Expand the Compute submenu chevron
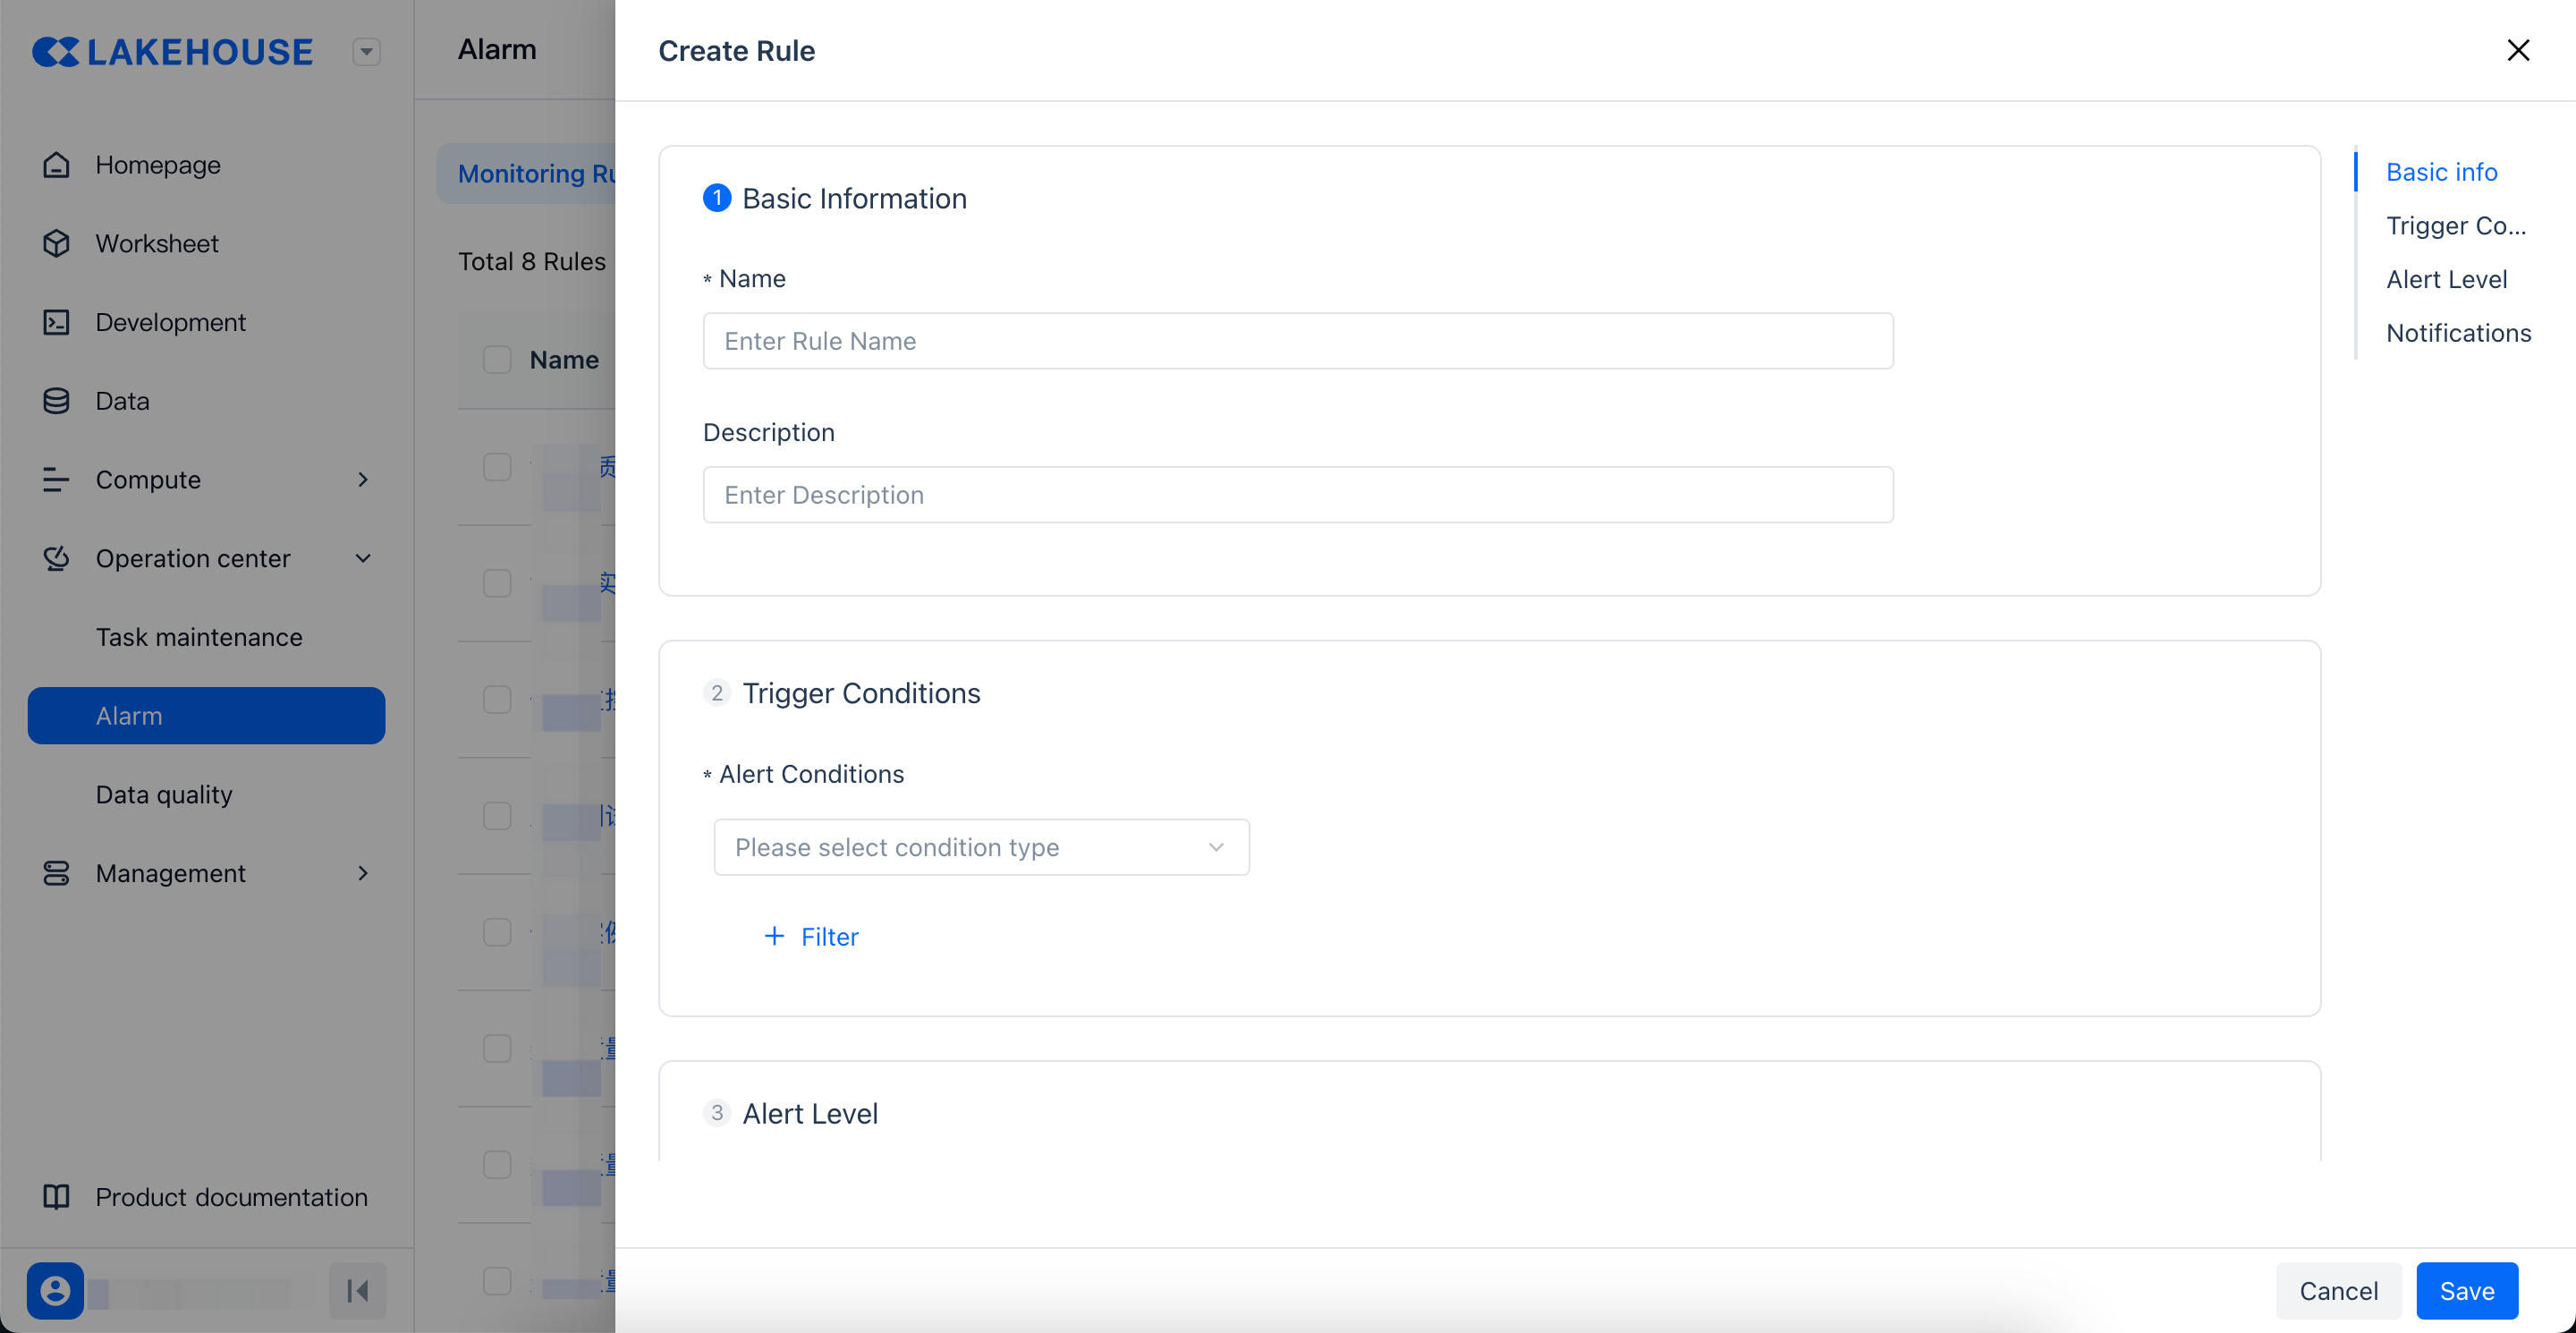Screen dimensions: 2576x1333 [x=363, y=480]
